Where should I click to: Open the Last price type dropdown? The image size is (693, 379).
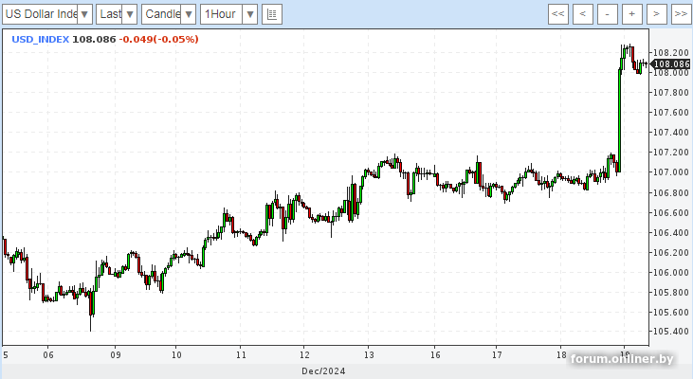point(117,14)
